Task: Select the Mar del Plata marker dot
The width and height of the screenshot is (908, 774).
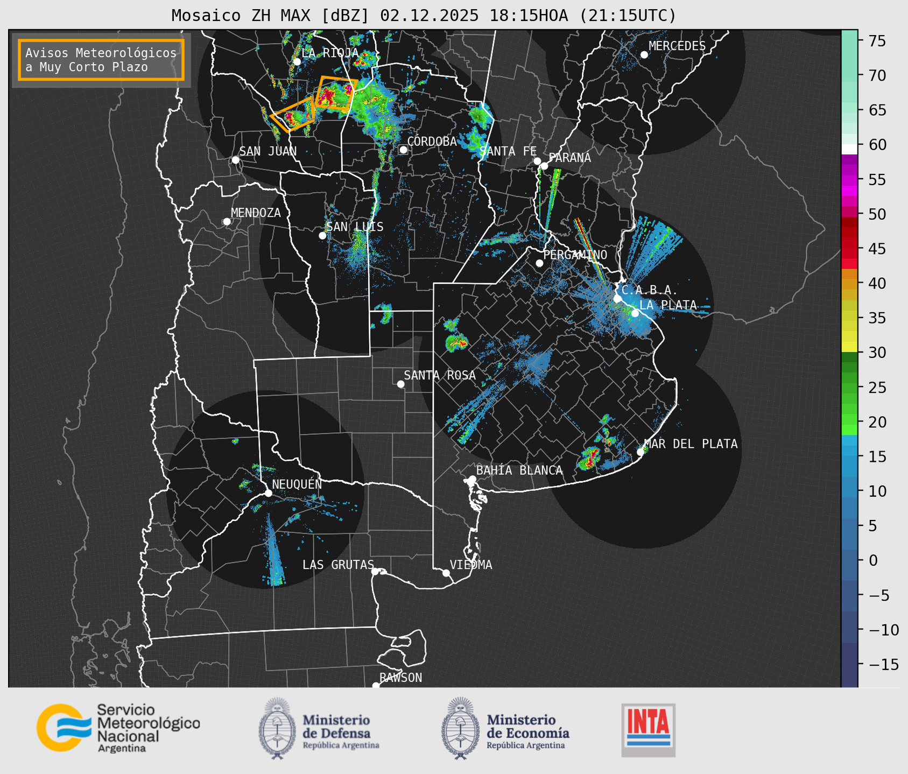Action: click(x=640, y=452)
